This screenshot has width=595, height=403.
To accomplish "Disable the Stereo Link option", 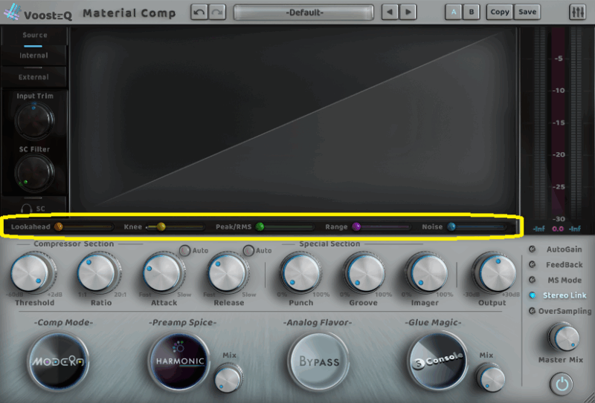I will point(532,295).
